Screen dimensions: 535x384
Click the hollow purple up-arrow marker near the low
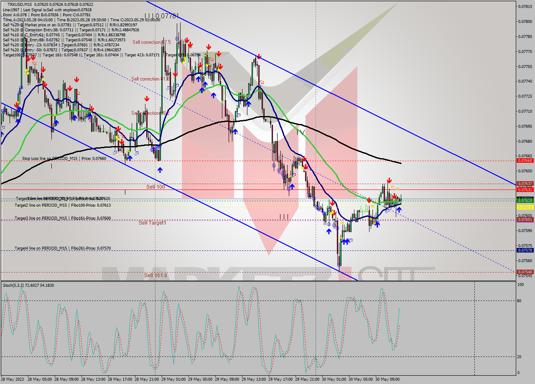350,240
